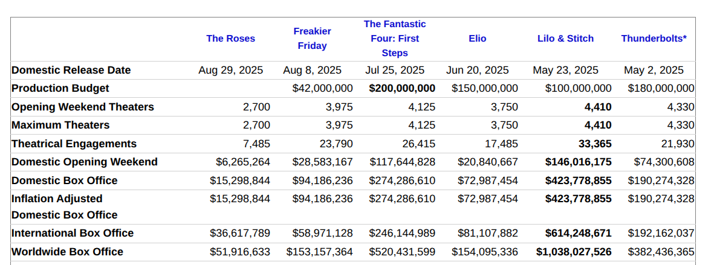
Task: Click the Worldwide Box Office row label
Action: [x=67, y=252]
